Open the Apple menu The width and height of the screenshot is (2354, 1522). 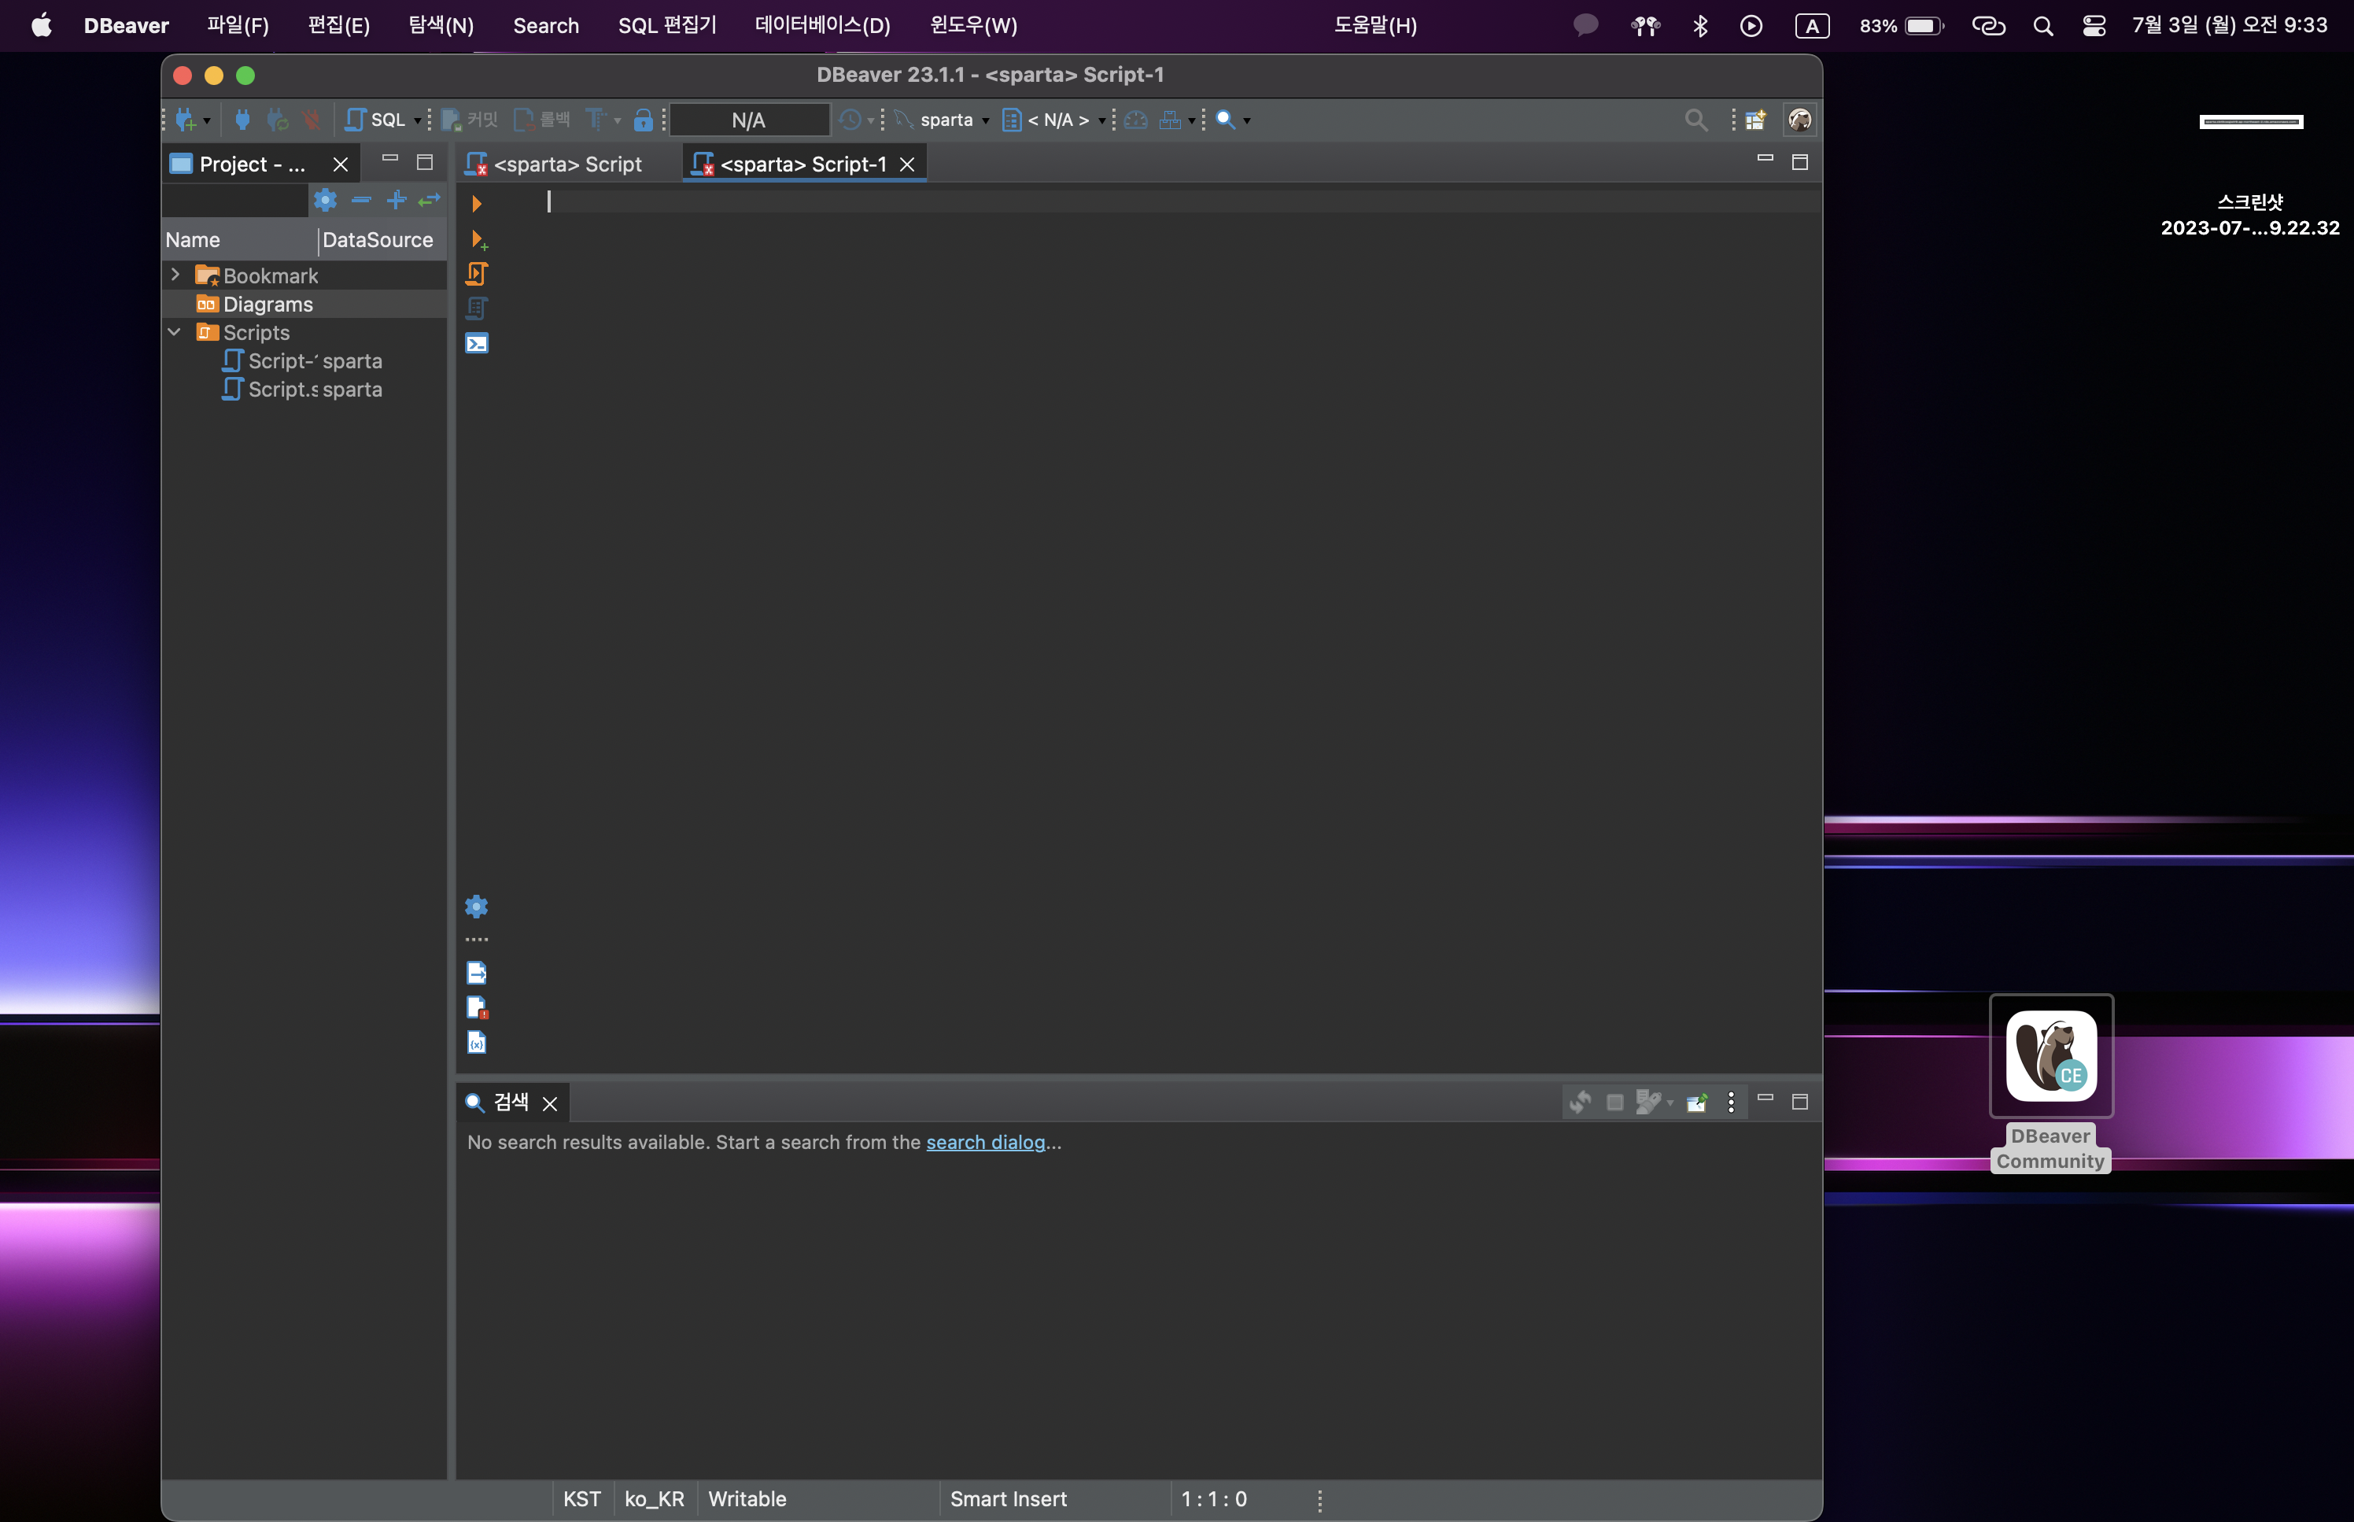click(42, 24)
